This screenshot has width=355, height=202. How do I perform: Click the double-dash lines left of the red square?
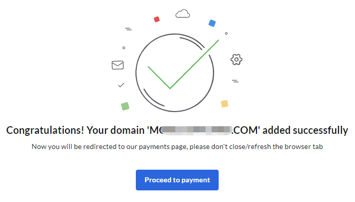[x=128, y=29]
